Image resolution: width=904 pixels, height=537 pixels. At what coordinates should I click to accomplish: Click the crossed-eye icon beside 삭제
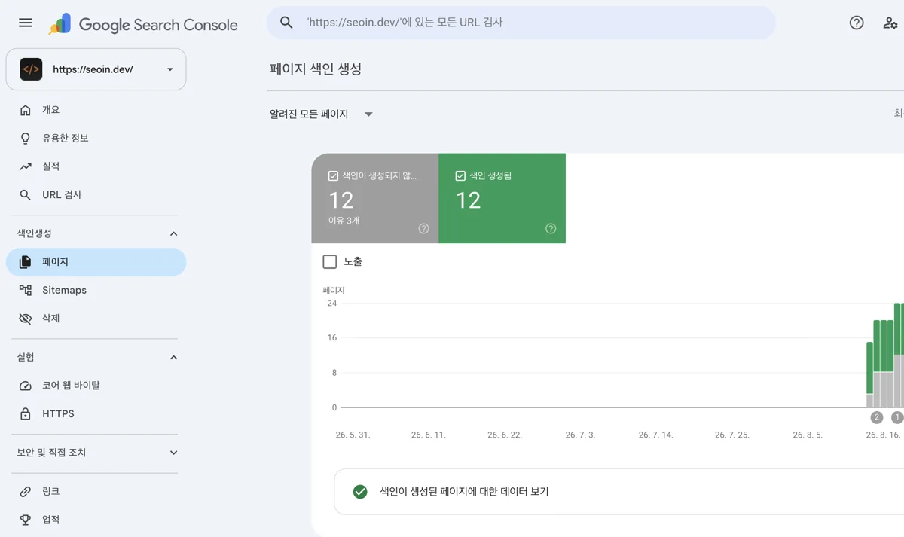coord(26,319)
